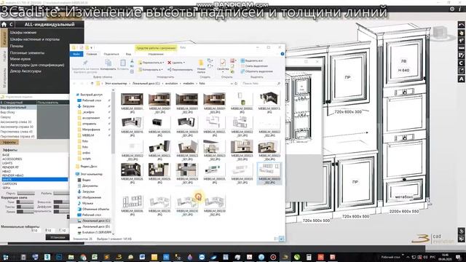Viewport: 466px width, 262px height.
Task: Open the Поделиться ribbon tab
Action: tap(111, 54)
